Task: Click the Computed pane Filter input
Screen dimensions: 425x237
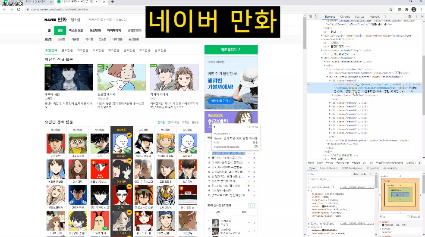Action: point(392,216)
